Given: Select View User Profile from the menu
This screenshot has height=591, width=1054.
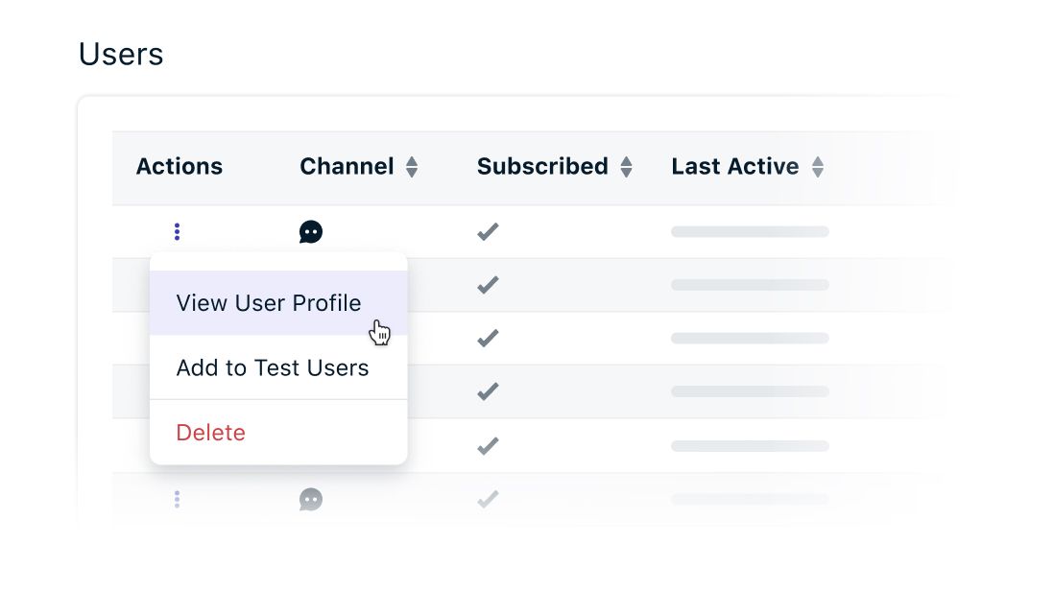Looking at the screenshot, I should (x=278, y=303).
